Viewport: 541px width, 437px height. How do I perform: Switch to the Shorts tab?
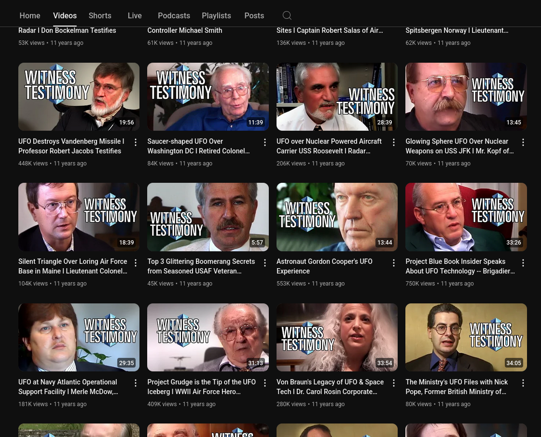point(100,15)
